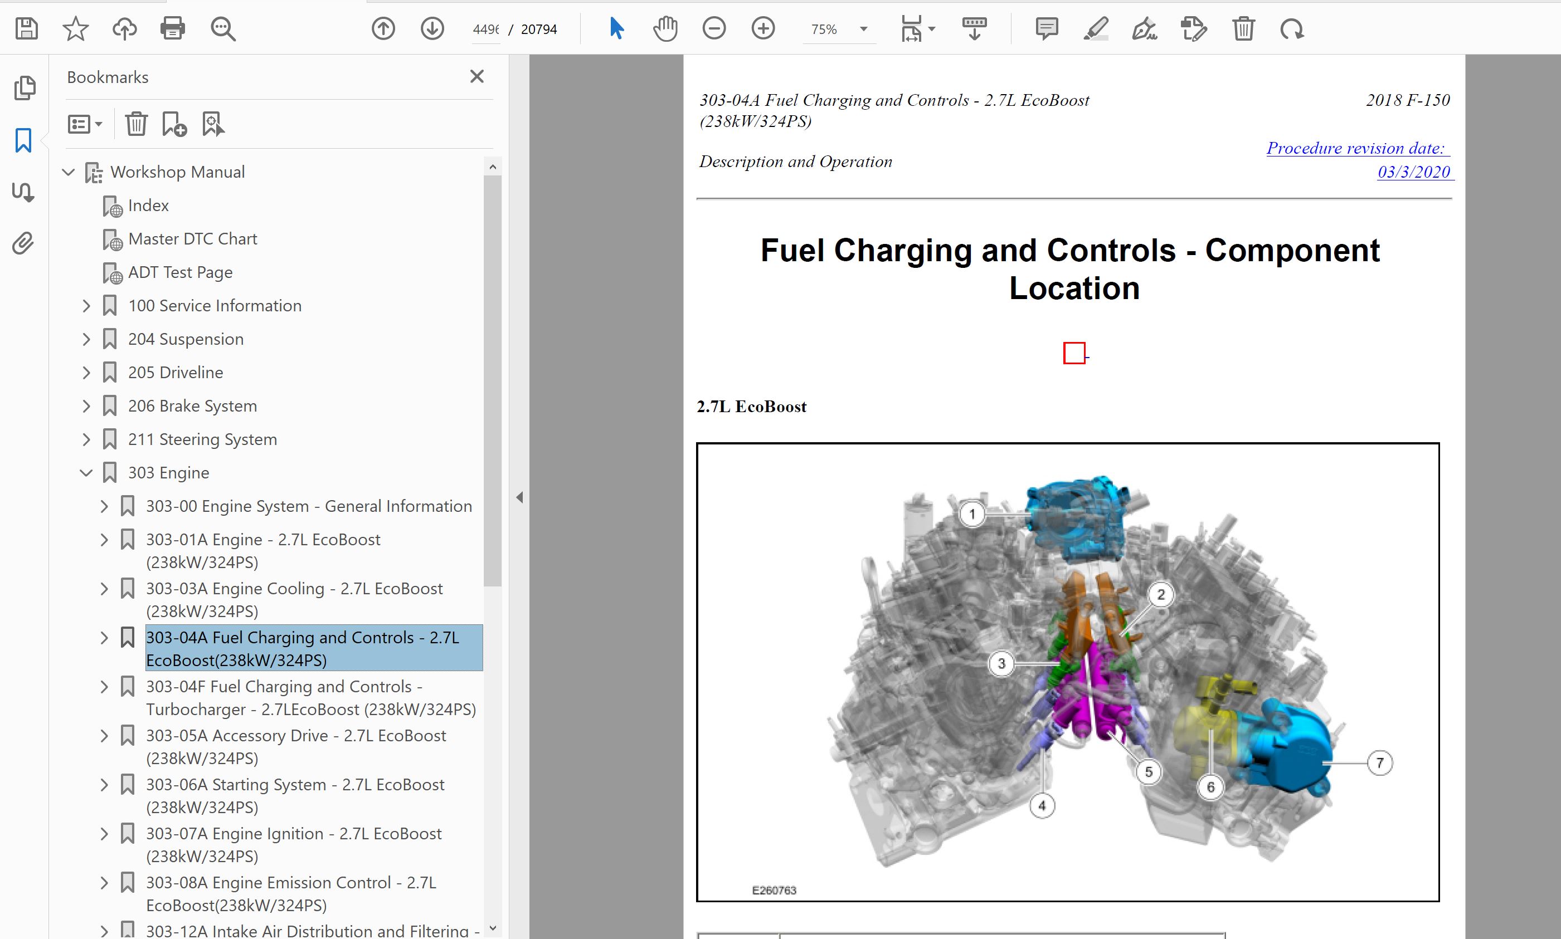Toggle the page thumbnails panel icon
This screenshot has width=1561, height=939.
(25, 88)
